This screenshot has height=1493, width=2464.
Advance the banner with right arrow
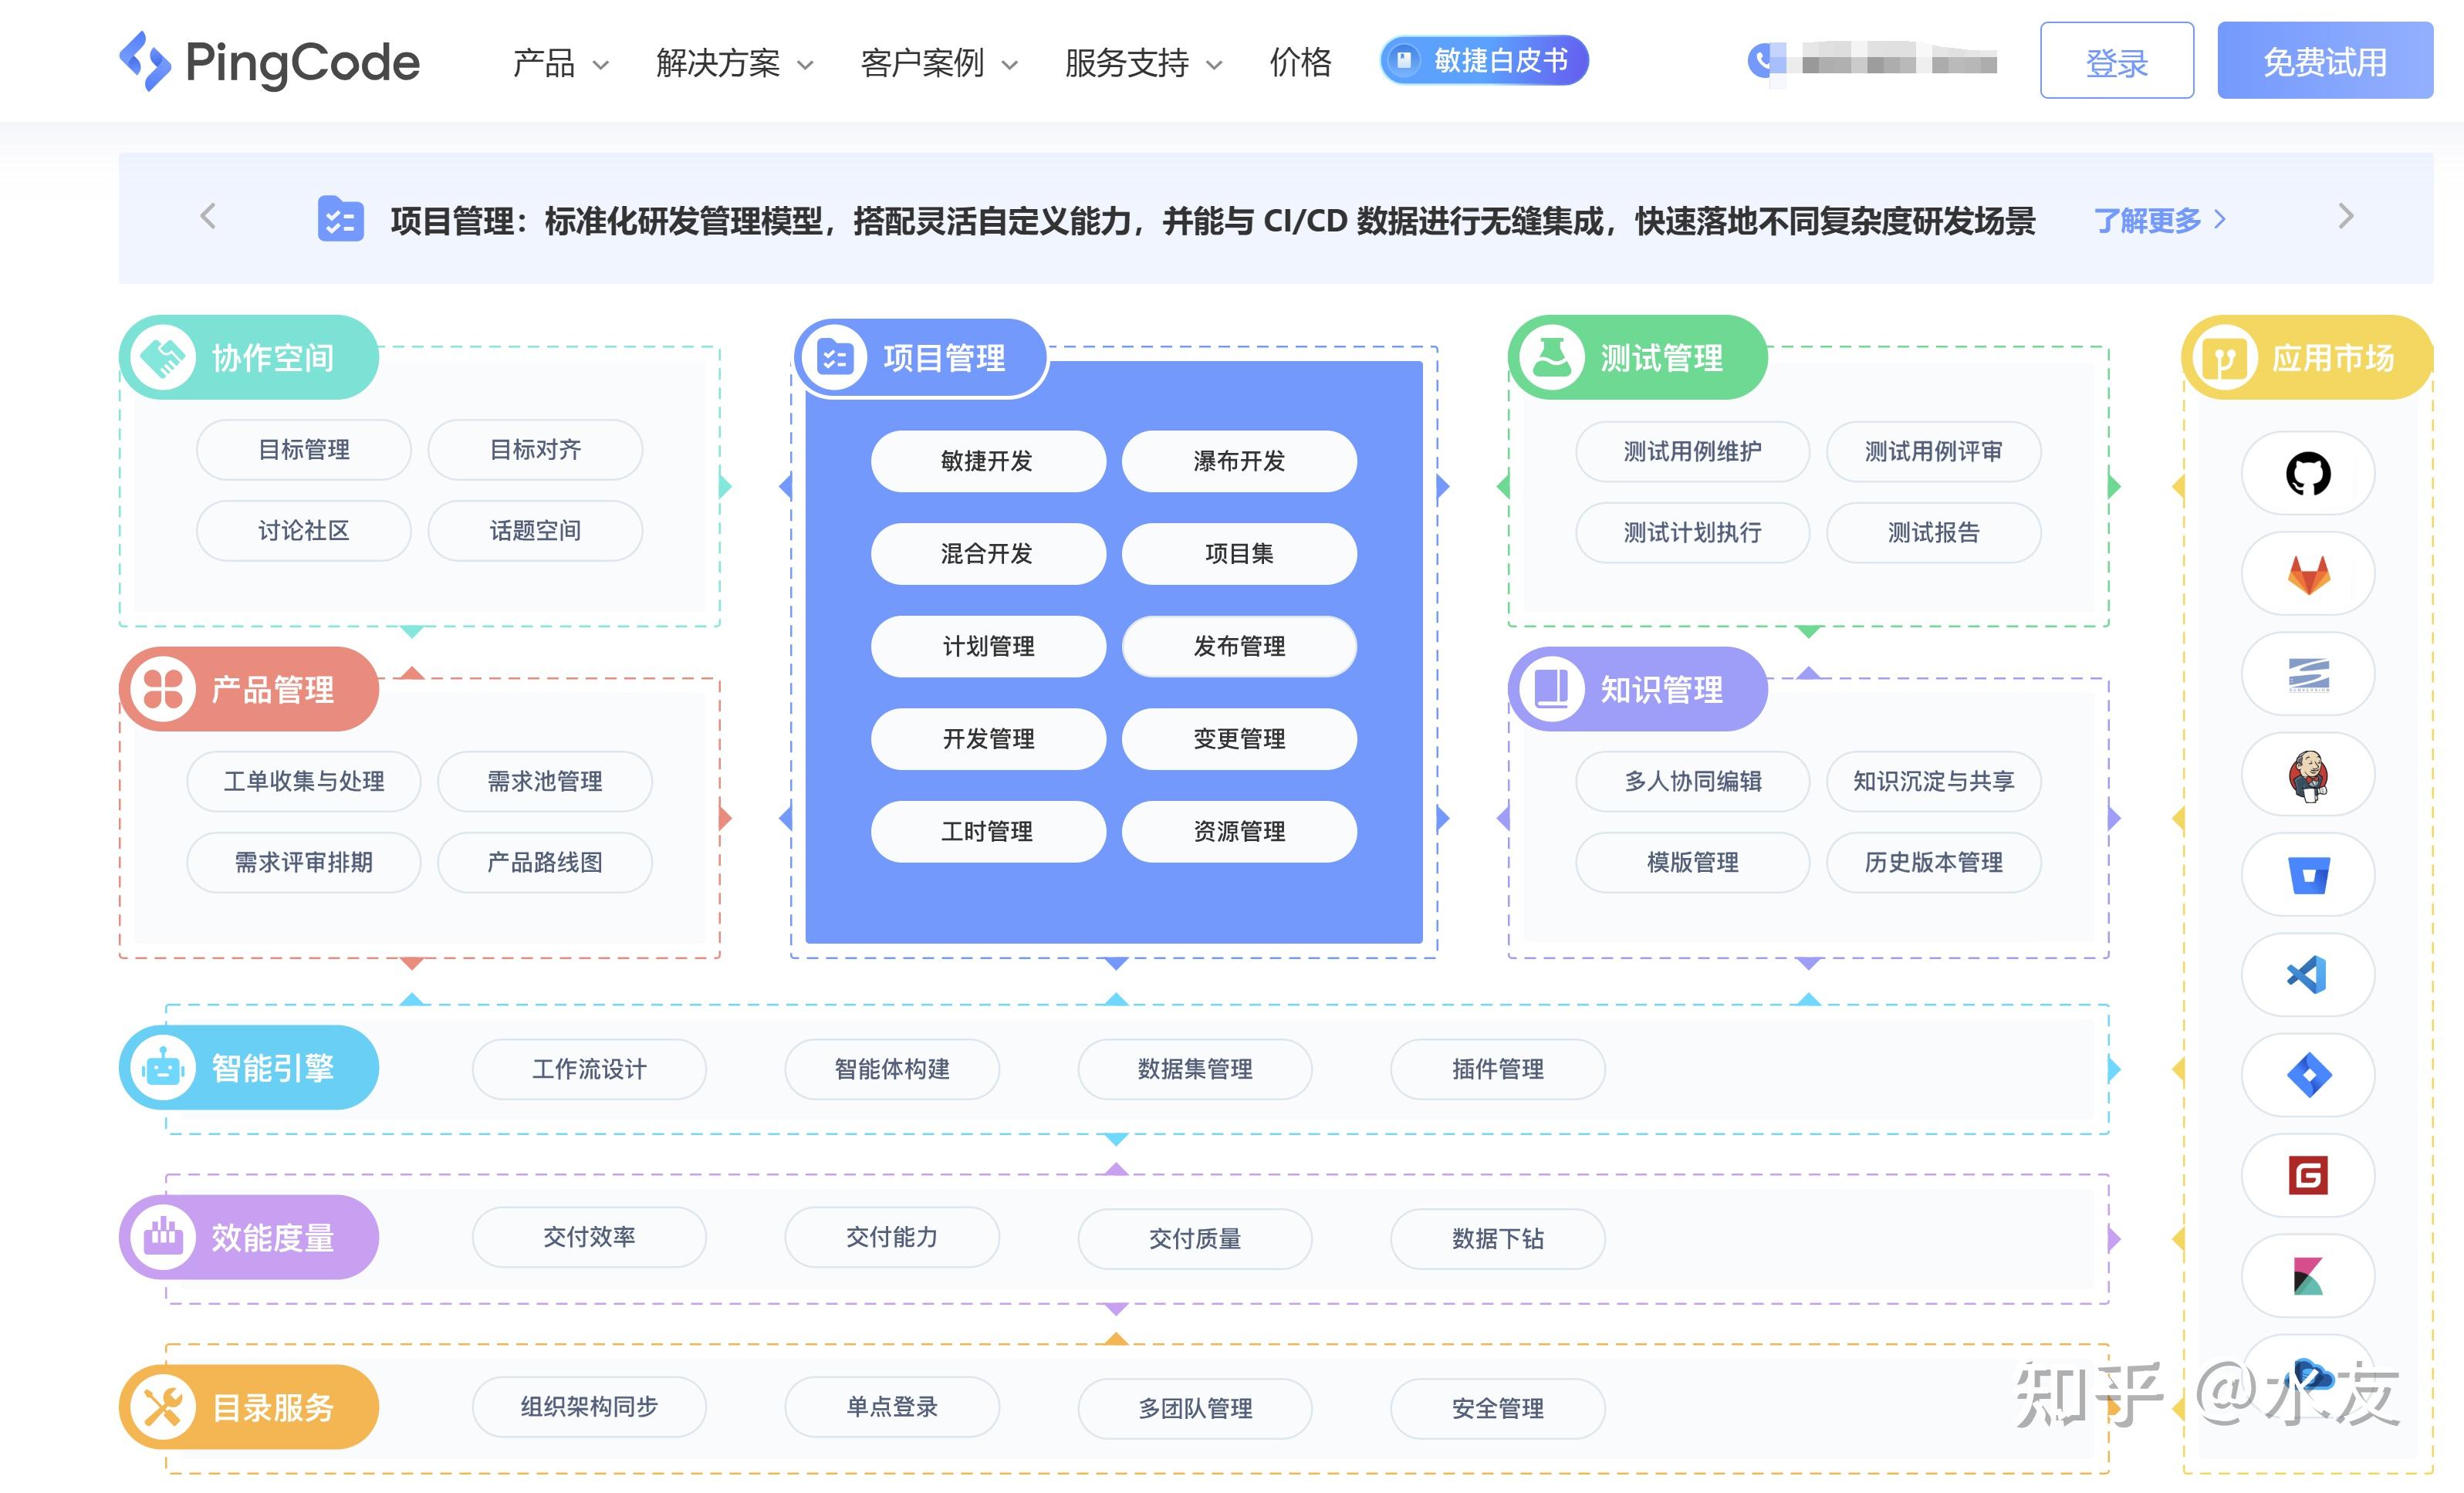(2345, 216)
